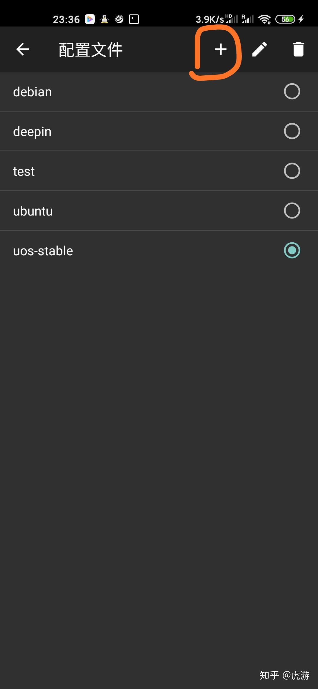Tap the battery indicator showing 56

(285, 19)
